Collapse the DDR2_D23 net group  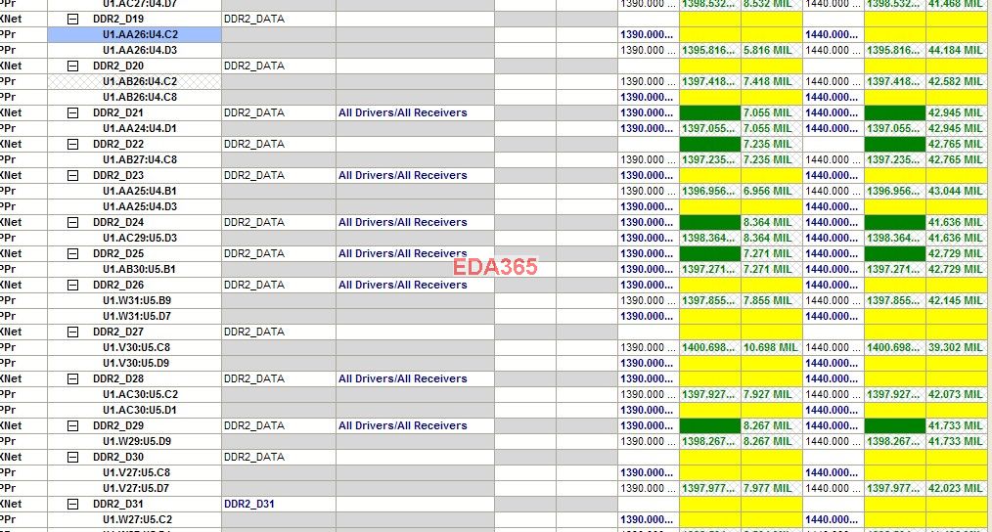[72, 175]
